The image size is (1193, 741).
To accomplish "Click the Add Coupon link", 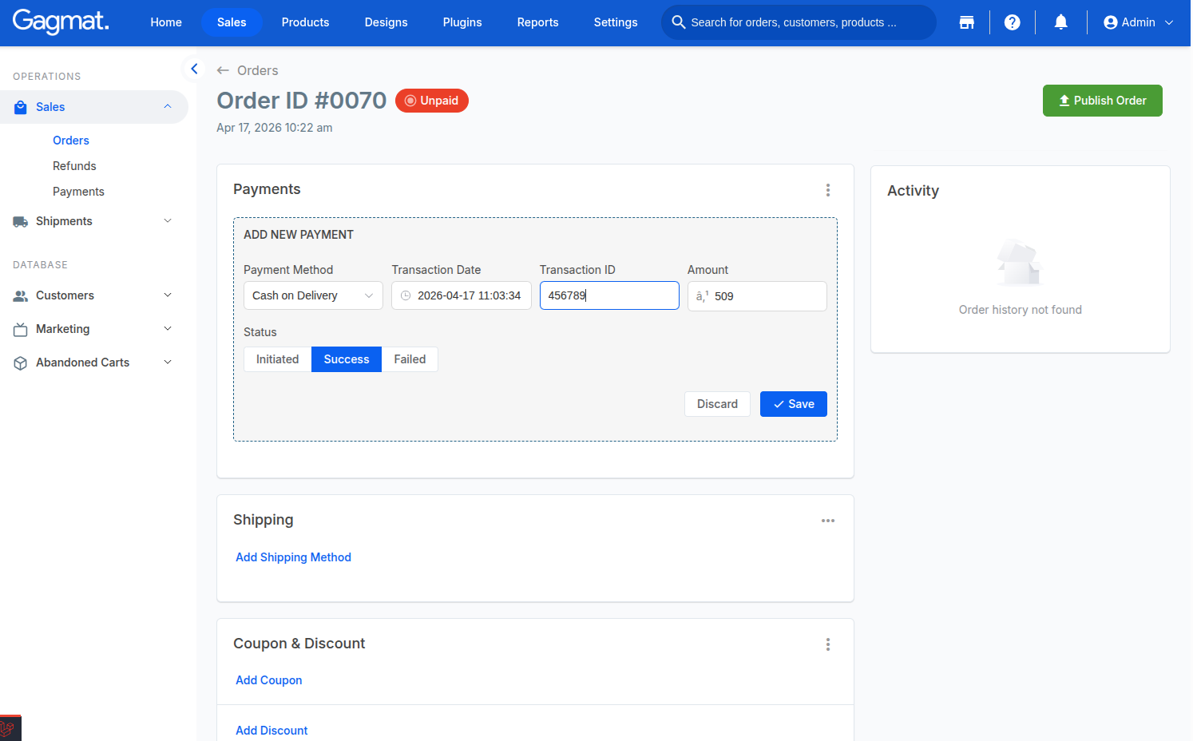I will 268,680.
